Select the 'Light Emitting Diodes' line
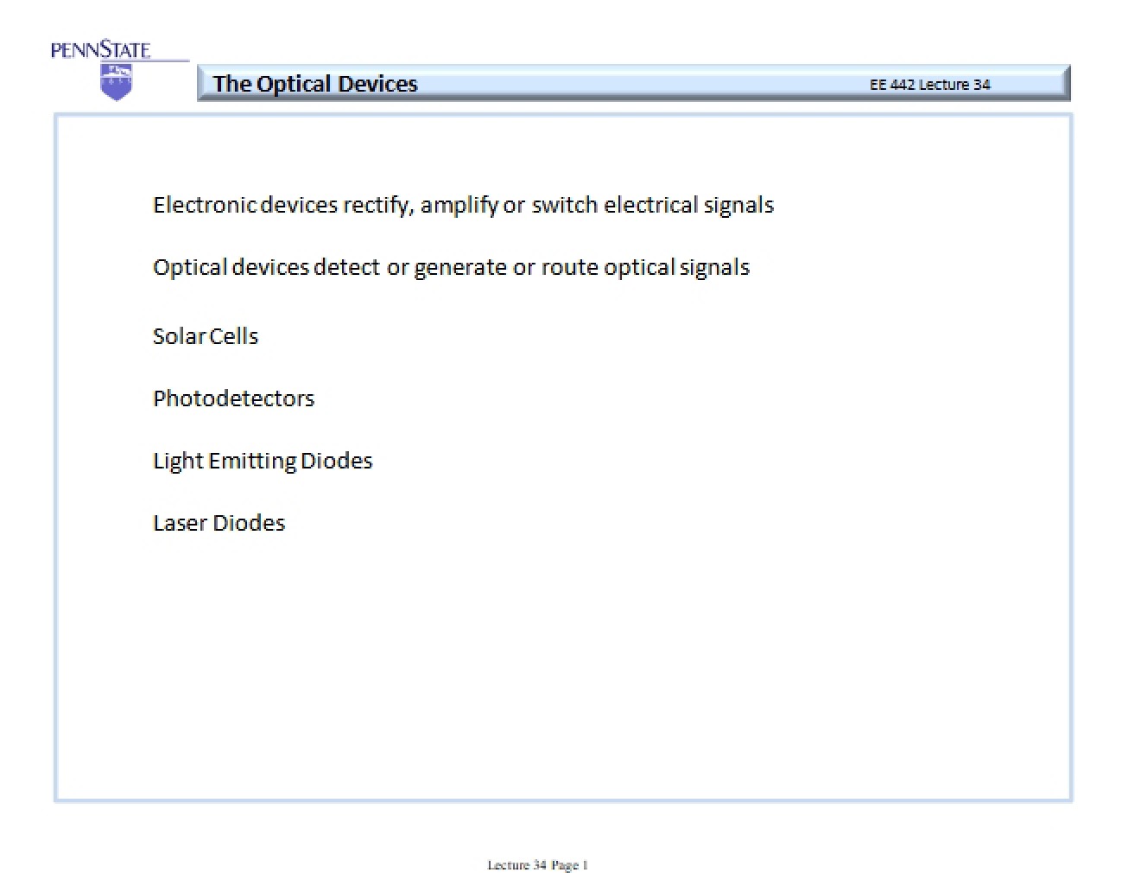Screen dimensions: 1128x873 (263, 462)
